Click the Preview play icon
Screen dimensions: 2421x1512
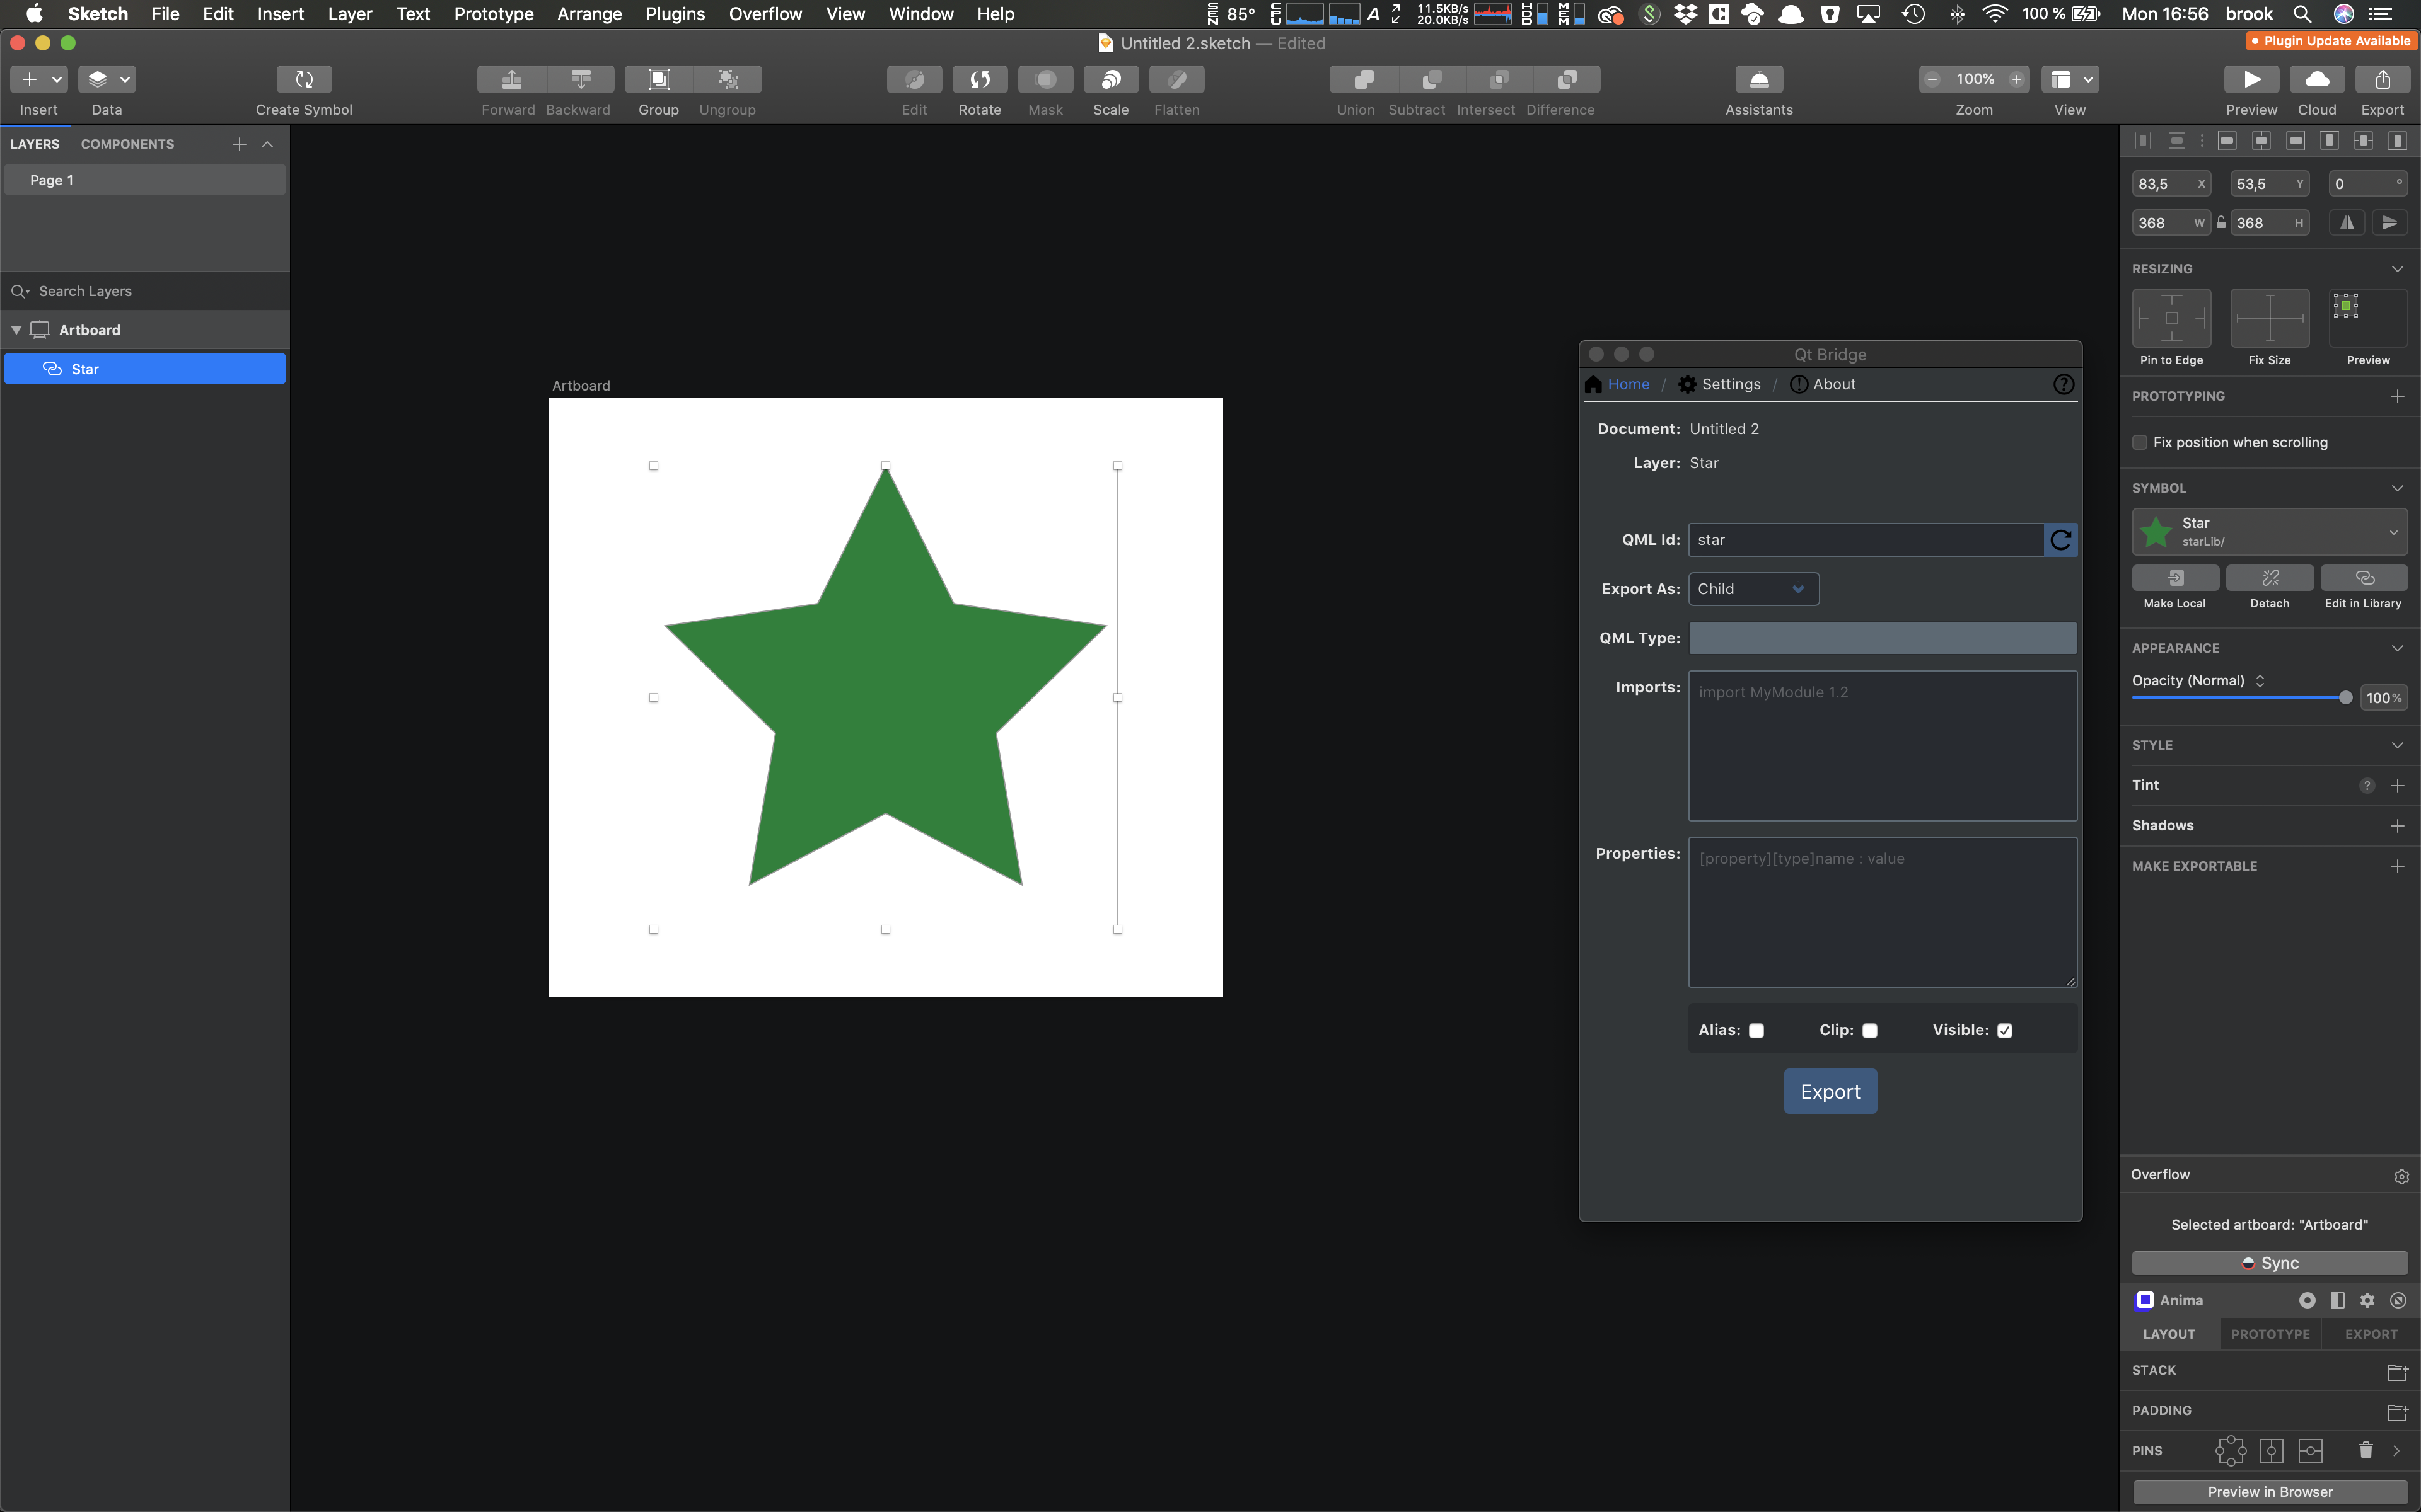click(x=2251, y=79)
